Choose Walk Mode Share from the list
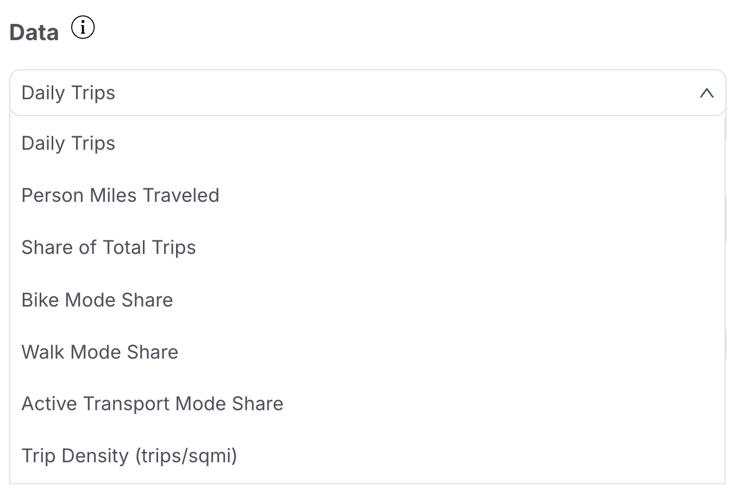This screenshot has height=497, width=739. [x=99, y=352]
